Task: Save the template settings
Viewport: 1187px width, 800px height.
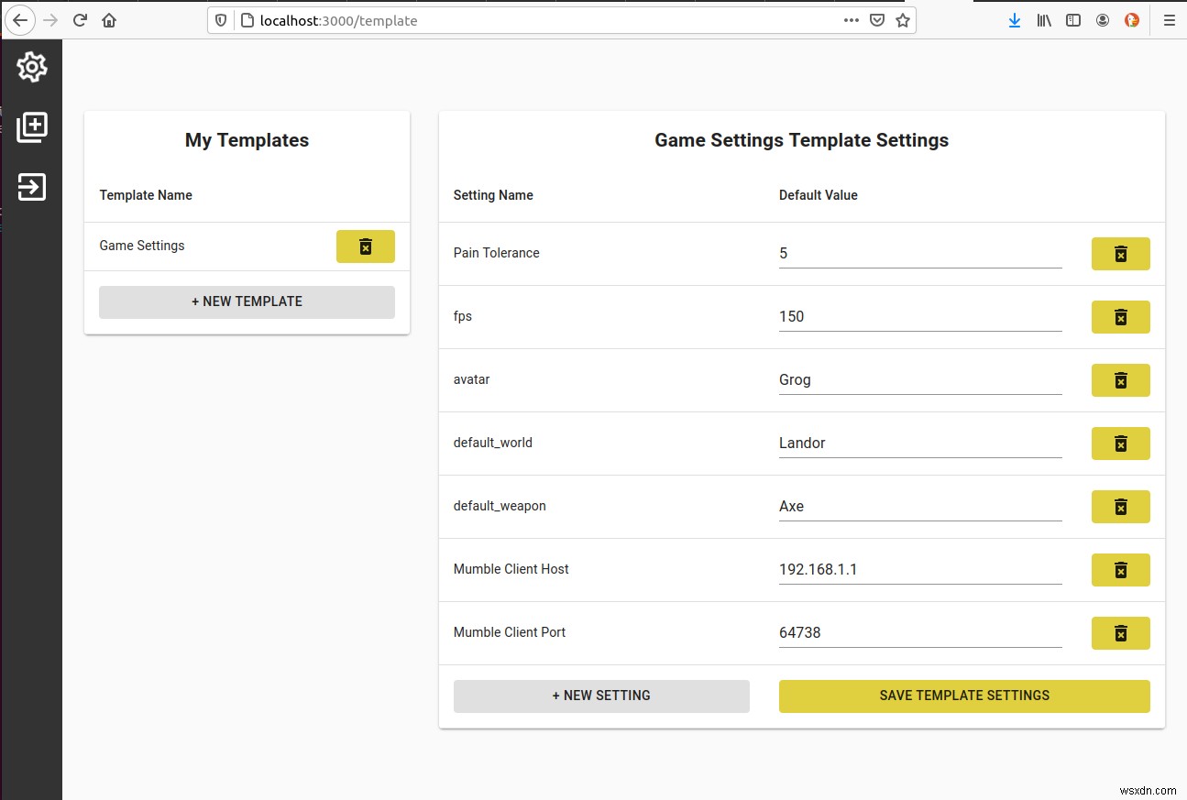Action: pyautogui.click(x=964, y=696)
